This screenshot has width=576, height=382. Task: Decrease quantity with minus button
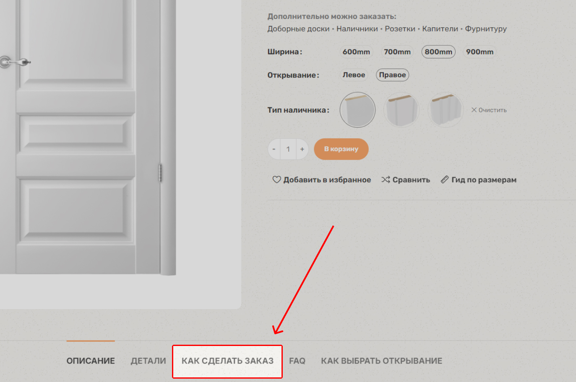pos(274,149)
